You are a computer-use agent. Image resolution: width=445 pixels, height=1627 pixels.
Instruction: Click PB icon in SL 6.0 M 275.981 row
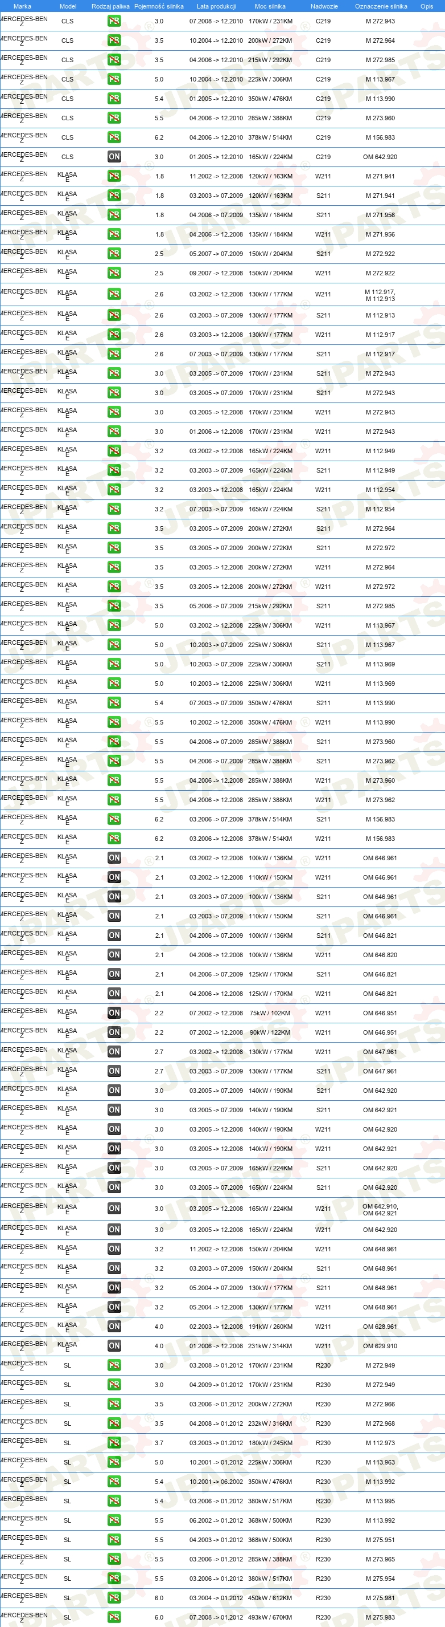click(114, 1597)
